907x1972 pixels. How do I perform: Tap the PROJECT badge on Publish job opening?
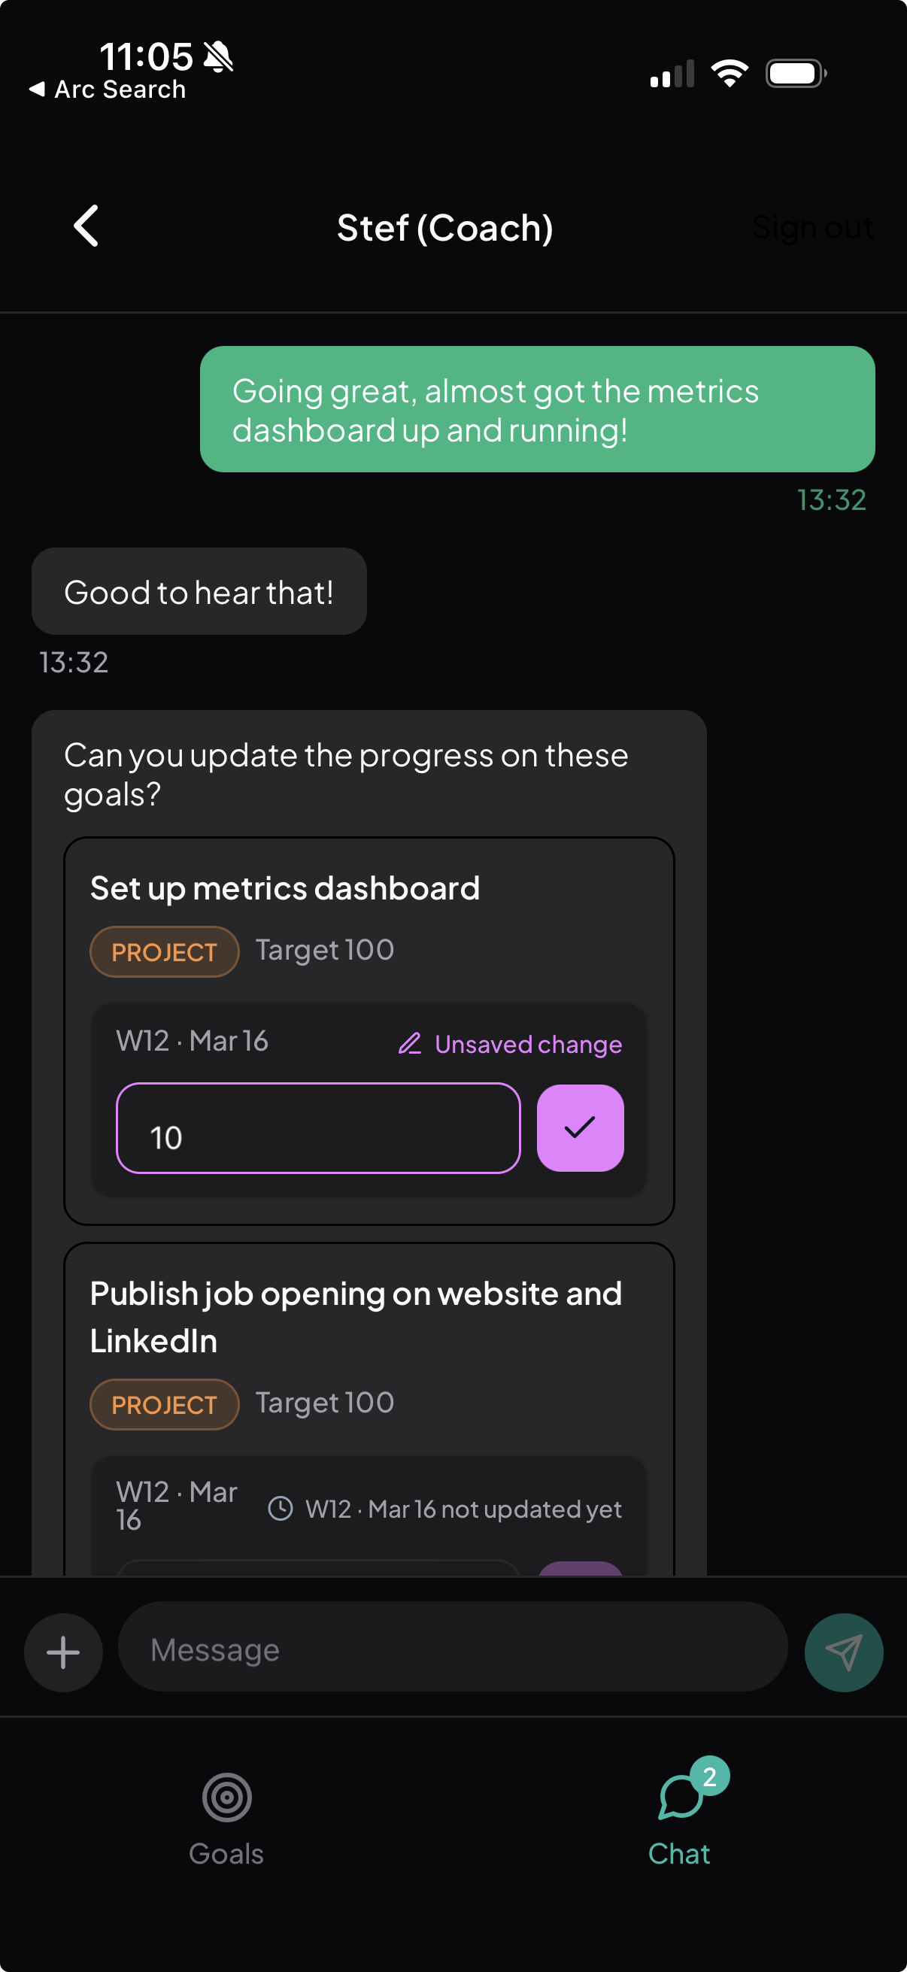coord(164,1404)
